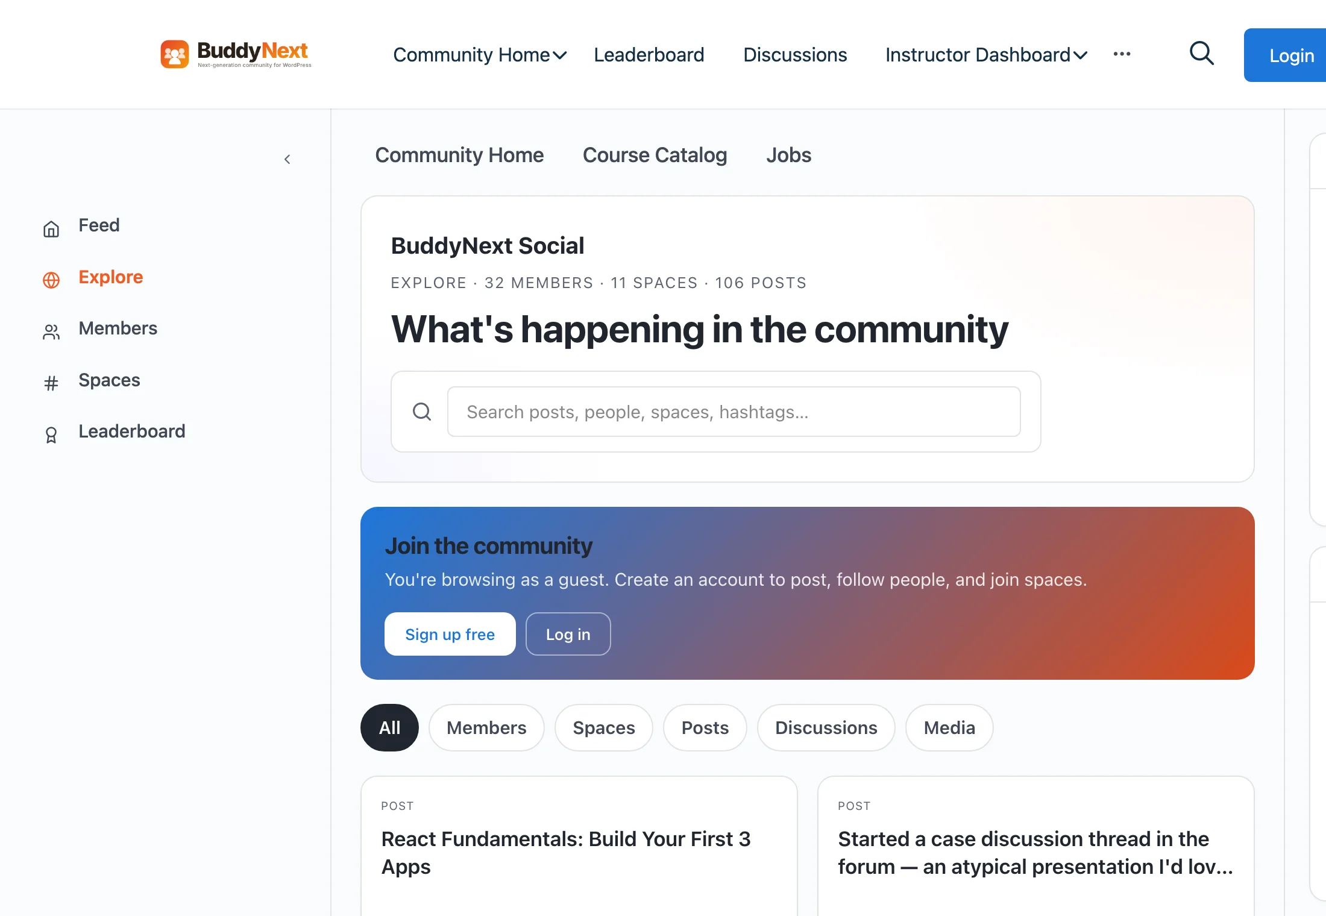Screen dimensions: 1326x916
Task: Click the magnifier icon beside community search field
Action: tap(422, 412)
